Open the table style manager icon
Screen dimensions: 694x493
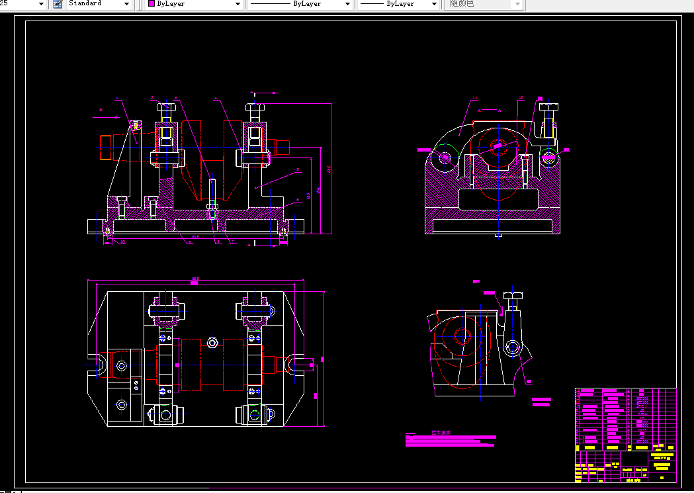tap(58, 3)
